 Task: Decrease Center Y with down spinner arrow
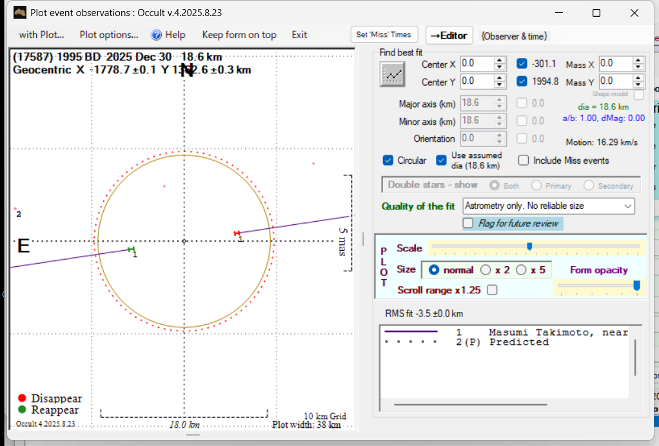tap(500, 85)
